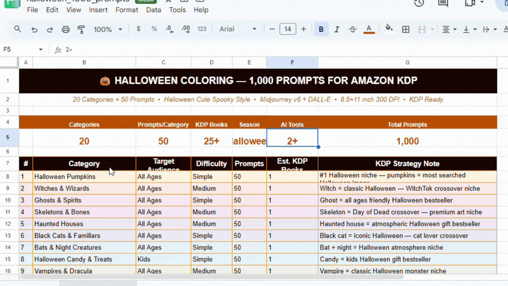The image size is (508, 286).
Task: Open the Borders grid icon
Action: [x=406, y=30]
